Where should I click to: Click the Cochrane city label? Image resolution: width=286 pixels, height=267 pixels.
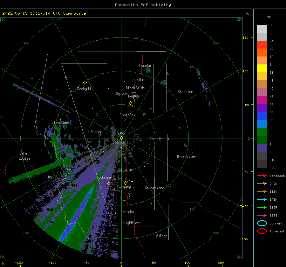104,177
